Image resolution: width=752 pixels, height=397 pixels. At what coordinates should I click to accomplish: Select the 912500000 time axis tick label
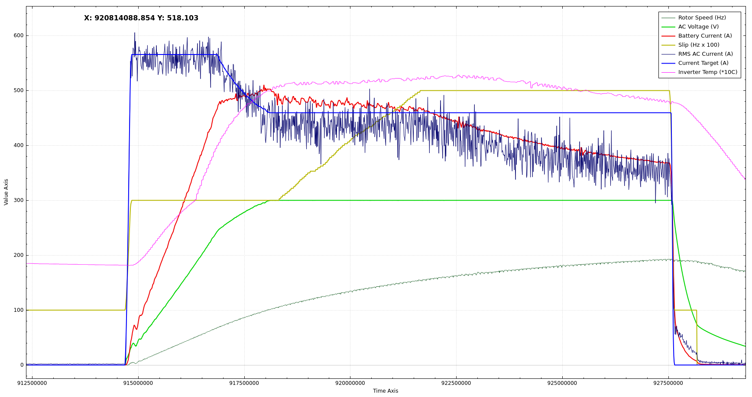pos(32,383)
